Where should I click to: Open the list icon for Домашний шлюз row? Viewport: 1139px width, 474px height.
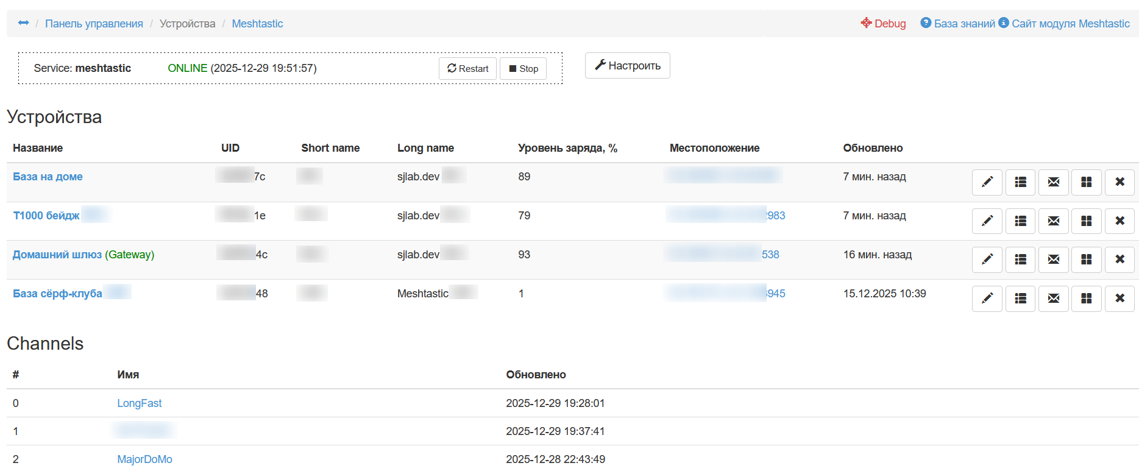[1020, 260]
